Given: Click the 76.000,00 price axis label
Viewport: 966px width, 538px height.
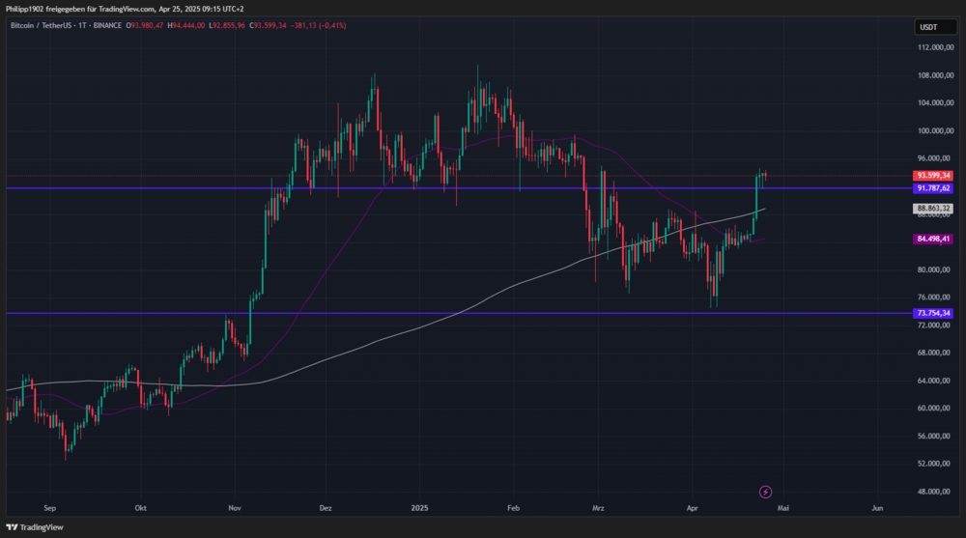Looking at the screenshot, I should click(935, 297).
